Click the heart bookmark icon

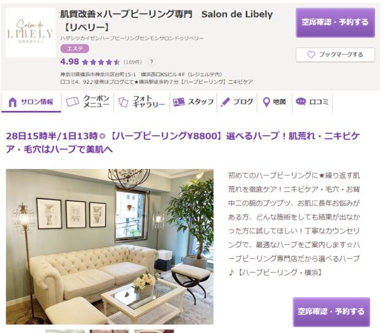311,54
